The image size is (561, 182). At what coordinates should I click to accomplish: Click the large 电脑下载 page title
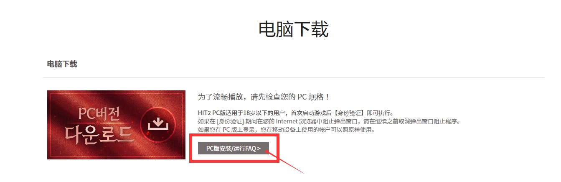[294, 29]
